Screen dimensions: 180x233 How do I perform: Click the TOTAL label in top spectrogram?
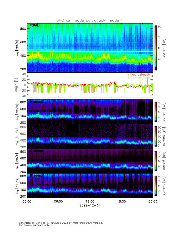click(x=34, y=26)
